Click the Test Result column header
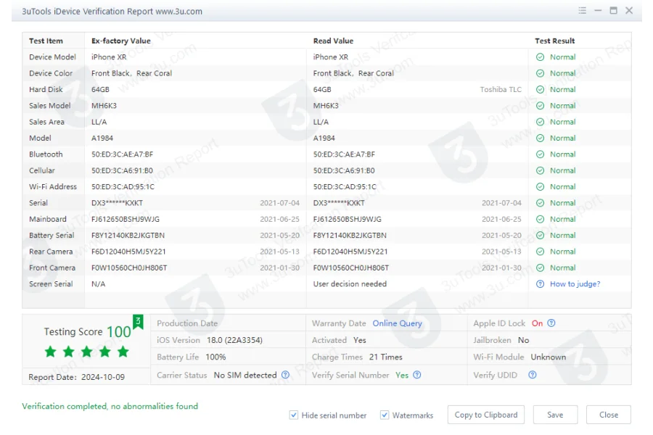 pyautogui.click(x=555, y=41)
